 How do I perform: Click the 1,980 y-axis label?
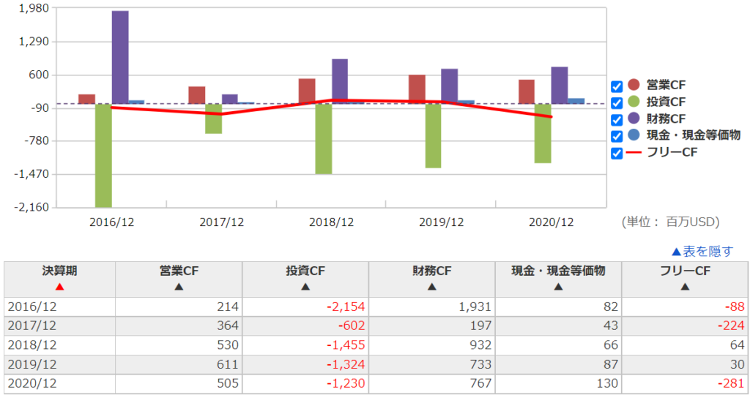[34, 8]
